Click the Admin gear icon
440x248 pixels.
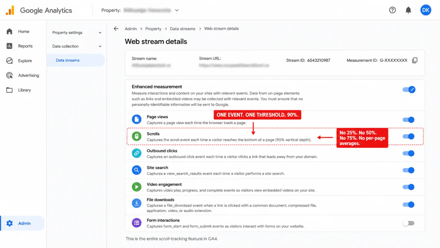pos(9,223)
